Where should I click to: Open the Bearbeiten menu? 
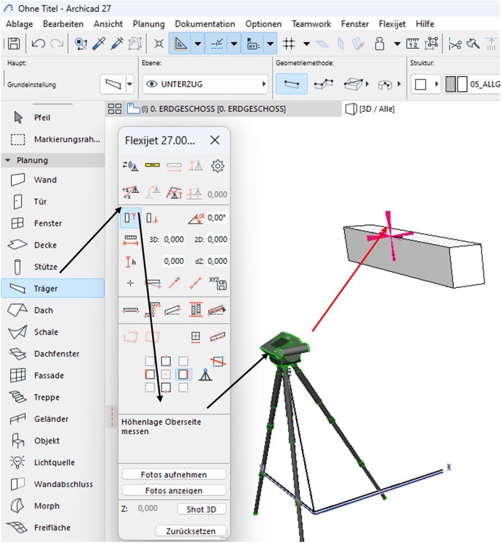click(x=63, y=24)
